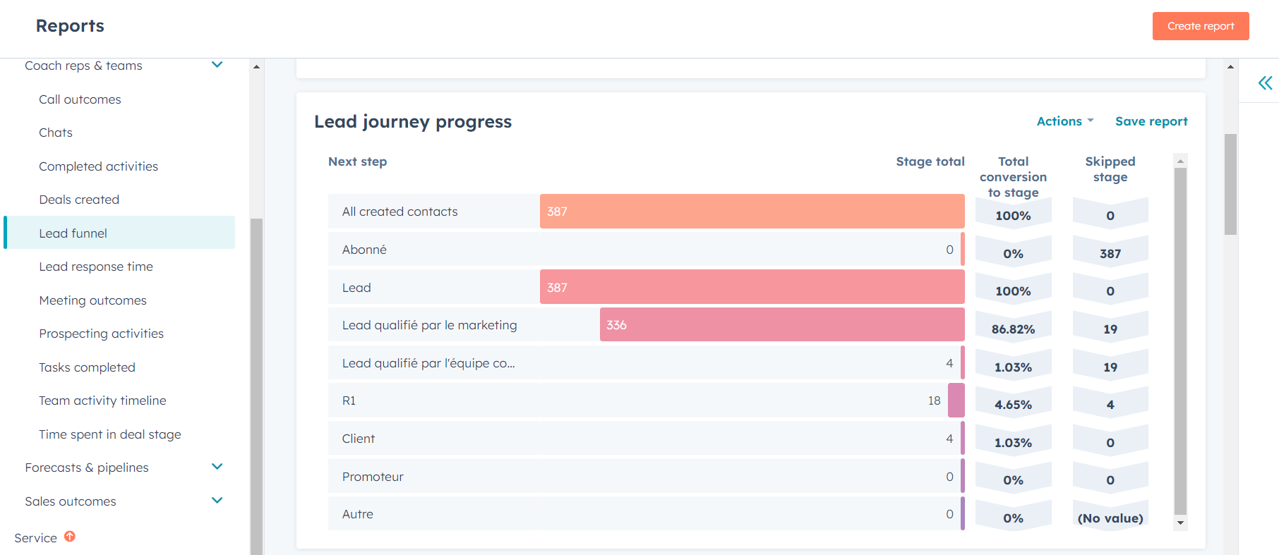Open the Call outcomes report
The width and height of the screenshot is (1279, 555).
coord(80,99)
